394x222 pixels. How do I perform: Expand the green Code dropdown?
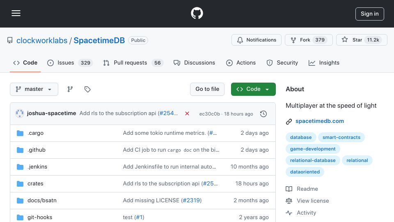(253, 89)
